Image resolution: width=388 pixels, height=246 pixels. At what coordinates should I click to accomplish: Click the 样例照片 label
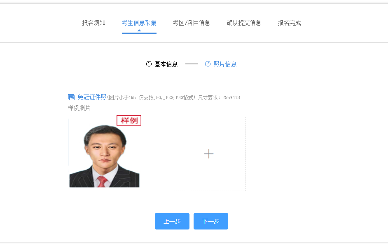(79, 108)
